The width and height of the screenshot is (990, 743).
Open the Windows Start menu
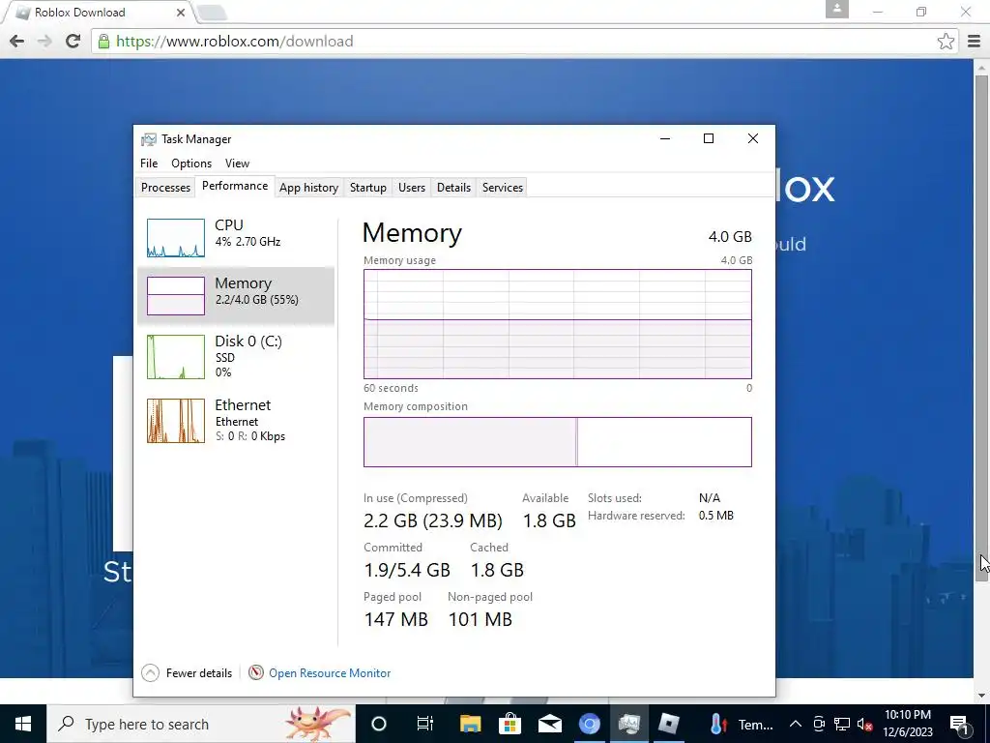(x=23, y=724)
